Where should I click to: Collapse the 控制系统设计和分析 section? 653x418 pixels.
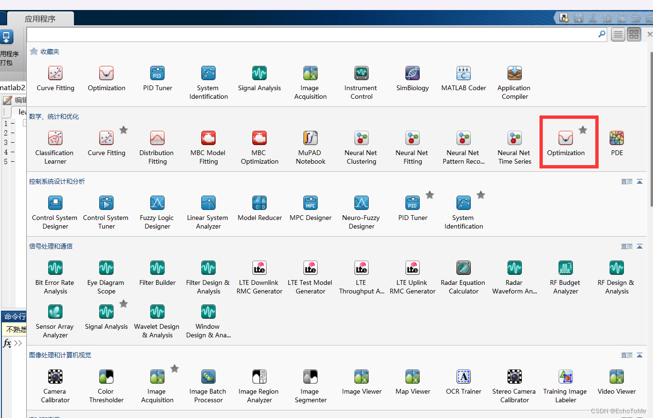pos(640,181)
